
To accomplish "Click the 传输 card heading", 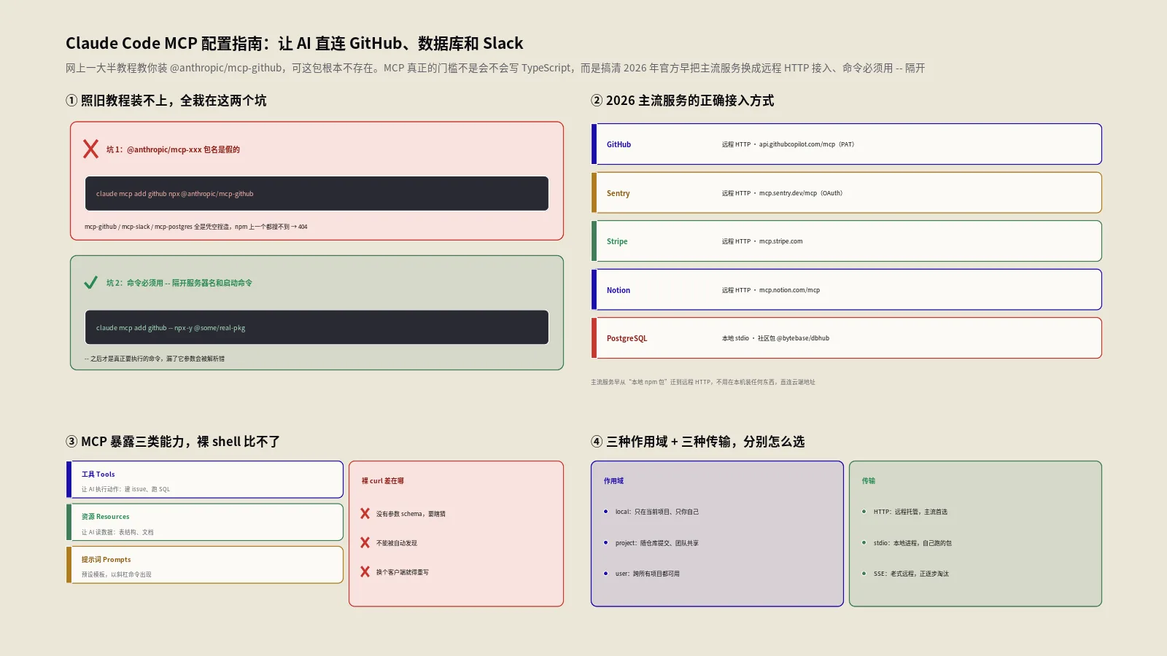I will pos(869,481).
